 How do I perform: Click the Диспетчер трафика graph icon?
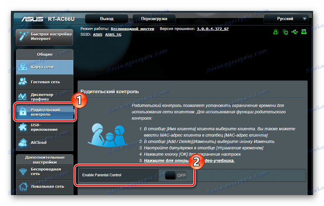point(23,97)
